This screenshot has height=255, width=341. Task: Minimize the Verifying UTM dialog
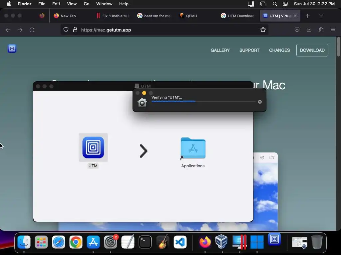click(144, 93)
